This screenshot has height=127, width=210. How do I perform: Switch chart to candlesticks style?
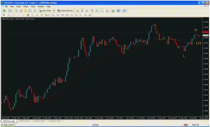click(x=82, y=11)
